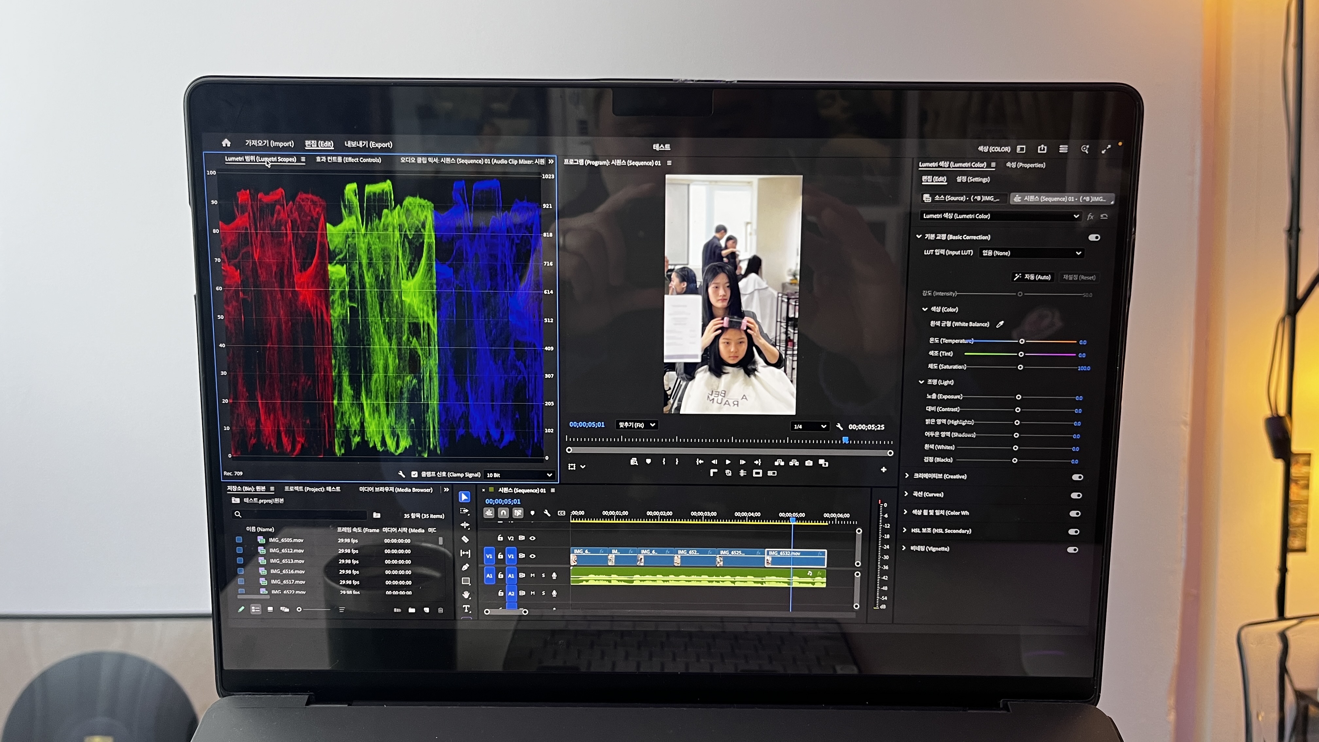Click the Temperature slider handle

coord(1022,342)
